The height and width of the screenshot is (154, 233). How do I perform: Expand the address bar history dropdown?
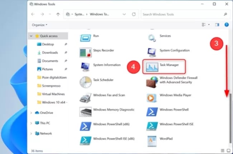[x=124, y=14]
